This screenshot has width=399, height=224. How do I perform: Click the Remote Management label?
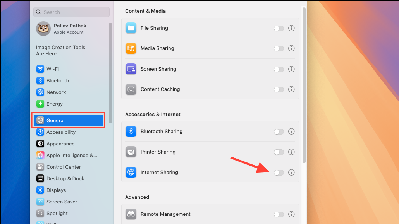click(165, 214)
